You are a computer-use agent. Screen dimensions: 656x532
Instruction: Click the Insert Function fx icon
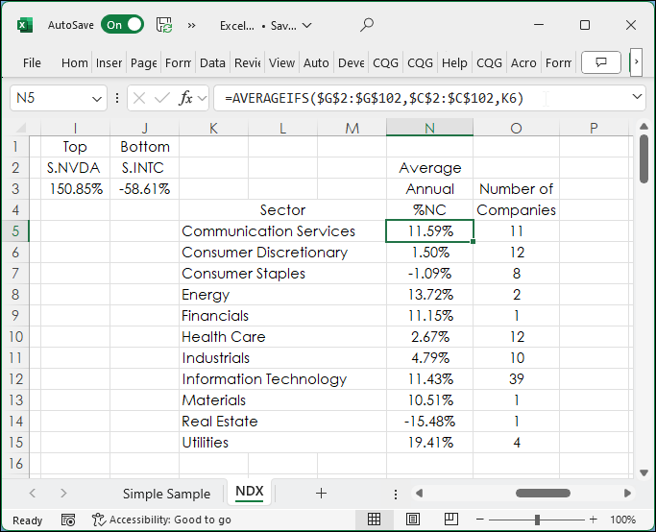pos(185,98)
